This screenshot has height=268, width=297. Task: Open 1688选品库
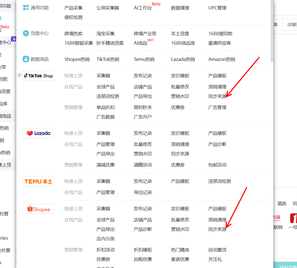click(183, 43)
